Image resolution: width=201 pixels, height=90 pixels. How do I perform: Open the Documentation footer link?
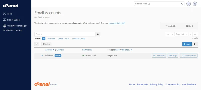click(x=173, y=85)
